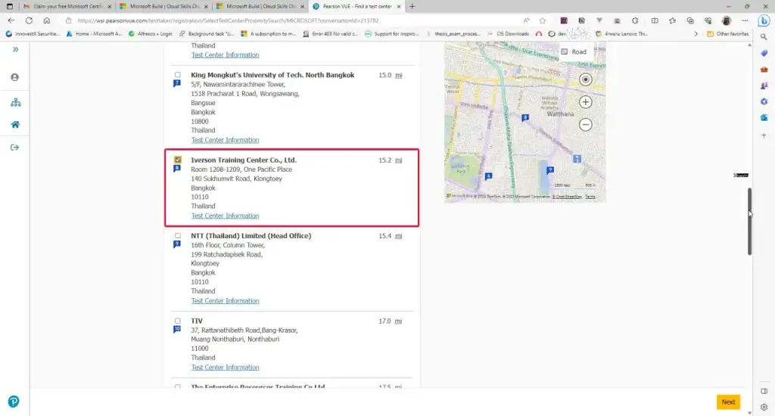Click the sitemap hierarchy icon in sidebar

tap(15, 102)
